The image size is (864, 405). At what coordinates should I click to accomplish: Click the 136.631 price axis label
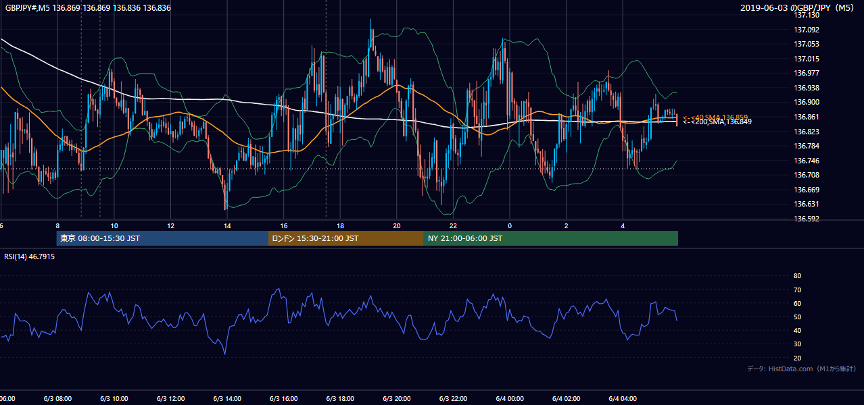(x=806, y=204)
